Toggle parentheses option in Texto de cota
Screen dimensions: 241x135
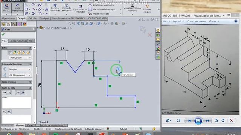(x=18, y=93)
